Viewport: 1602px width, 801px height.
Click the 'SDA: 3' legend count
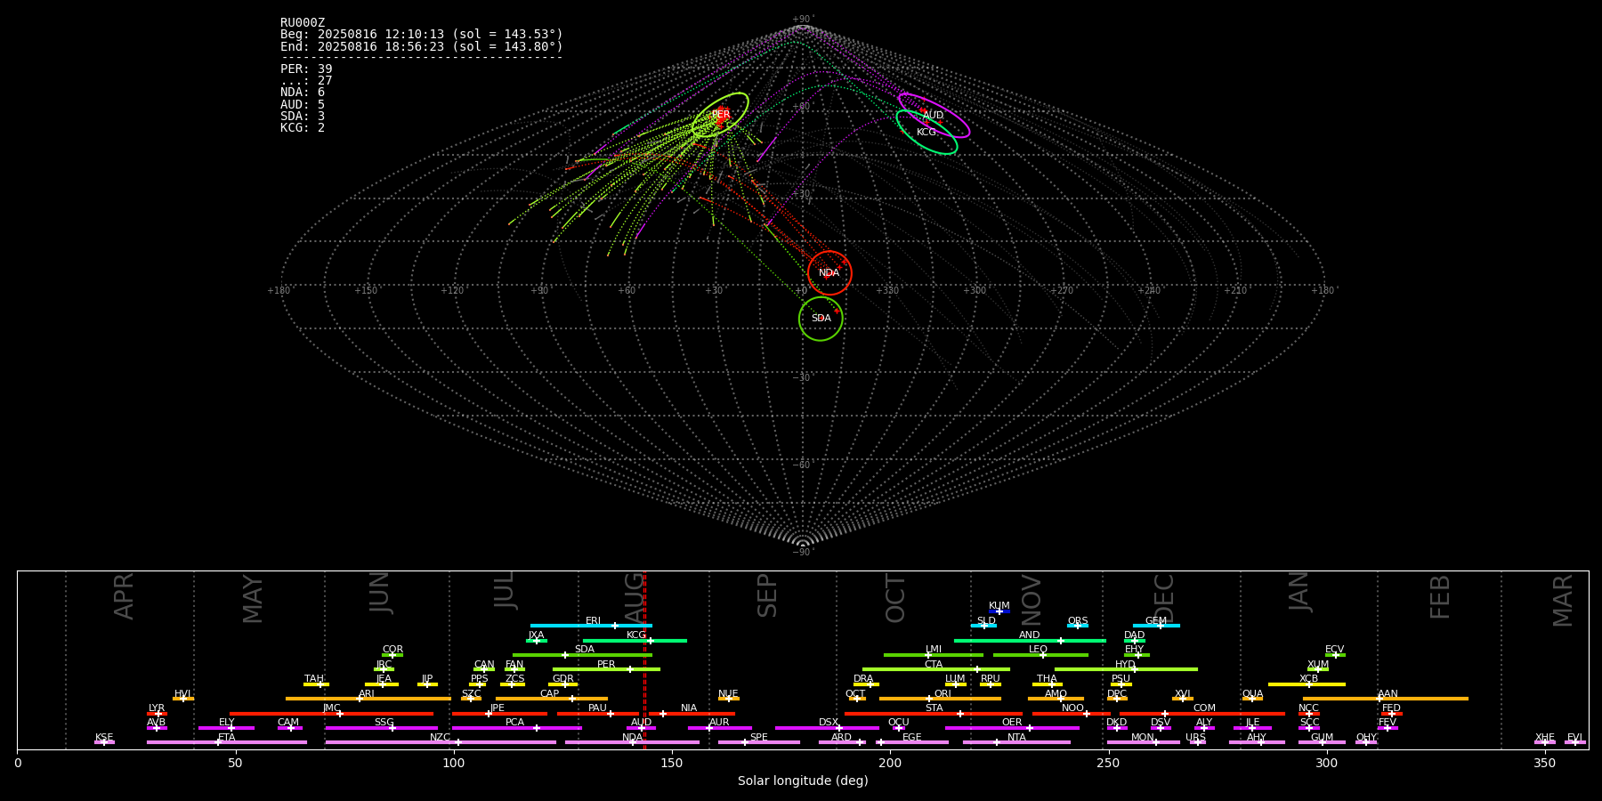pos(303,116)
